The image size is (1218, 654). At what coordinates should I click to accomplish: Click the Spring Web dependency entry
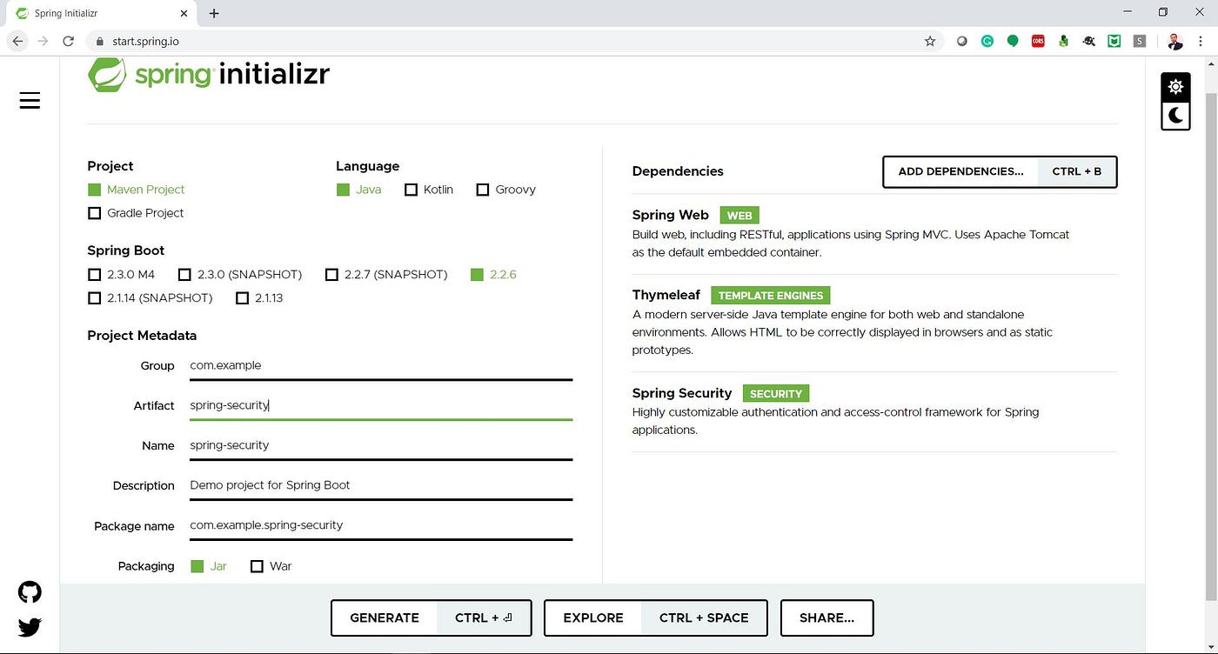pos(874,233)
